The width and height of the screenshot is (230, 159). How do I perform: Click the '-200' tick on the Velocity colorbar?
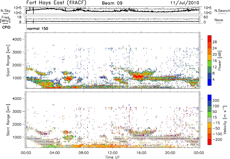[x=217, y=139]
